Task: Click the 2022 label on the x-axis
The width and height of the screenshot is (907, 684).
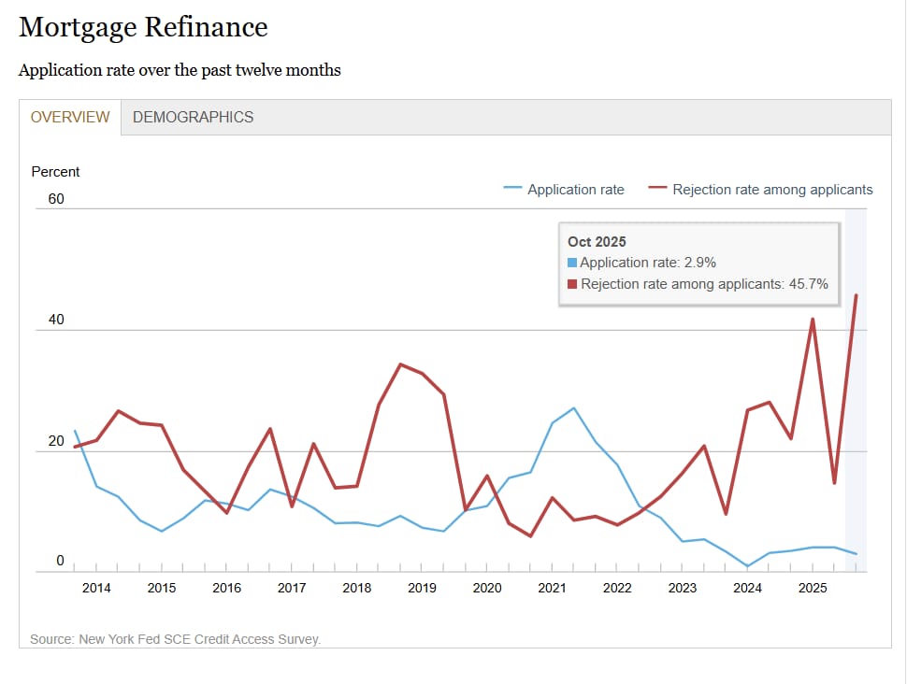Action: (617, 588)
